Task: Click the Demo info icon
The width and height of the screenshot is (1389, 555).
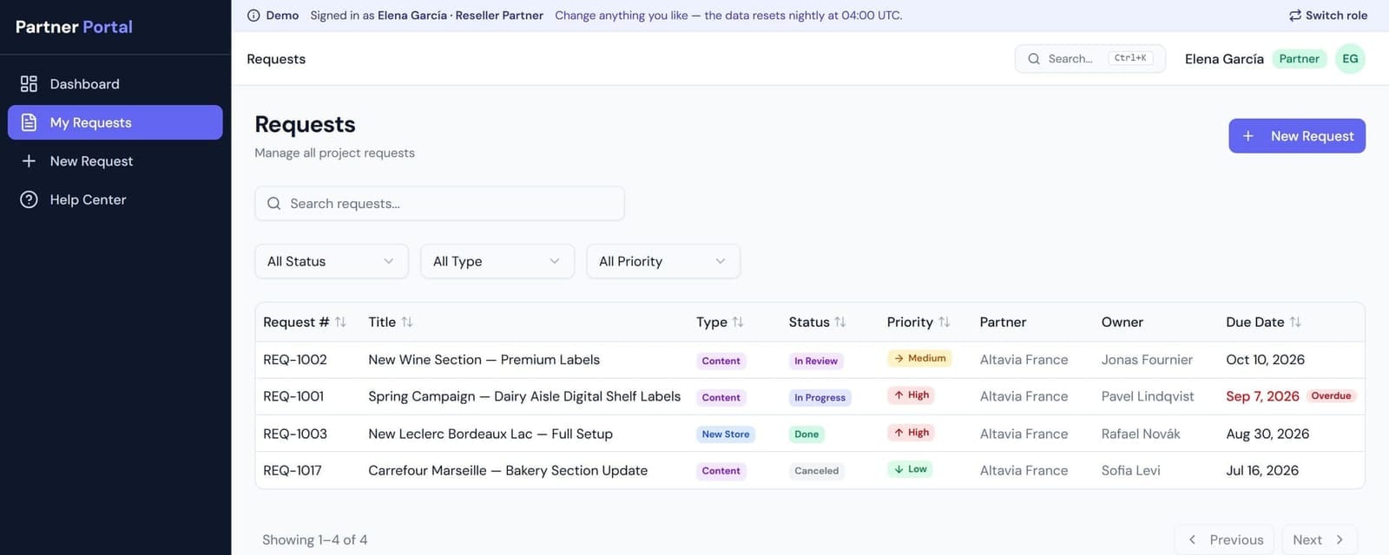Action: [253, 16]
